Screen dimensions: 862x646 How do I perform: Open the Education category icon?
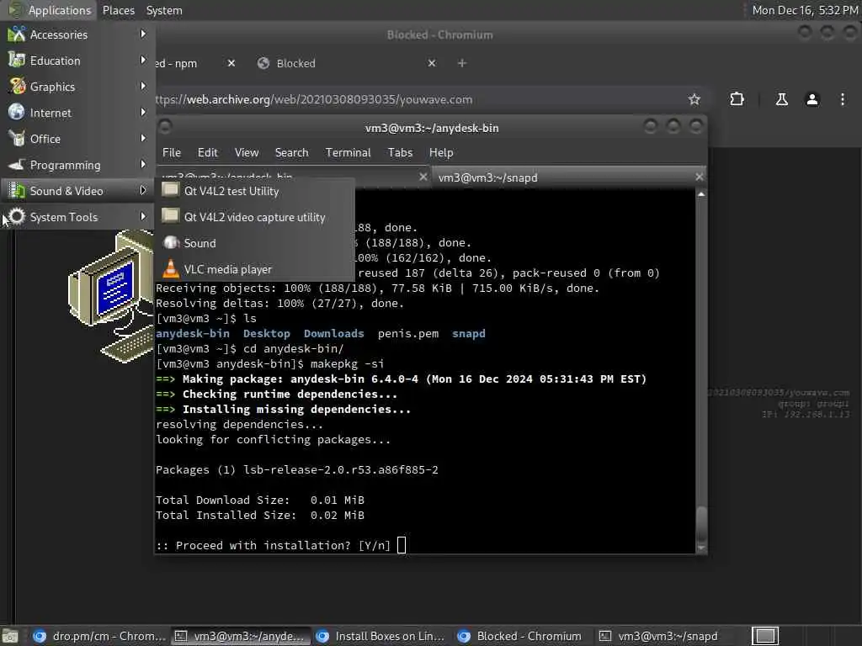click(17, 60)
